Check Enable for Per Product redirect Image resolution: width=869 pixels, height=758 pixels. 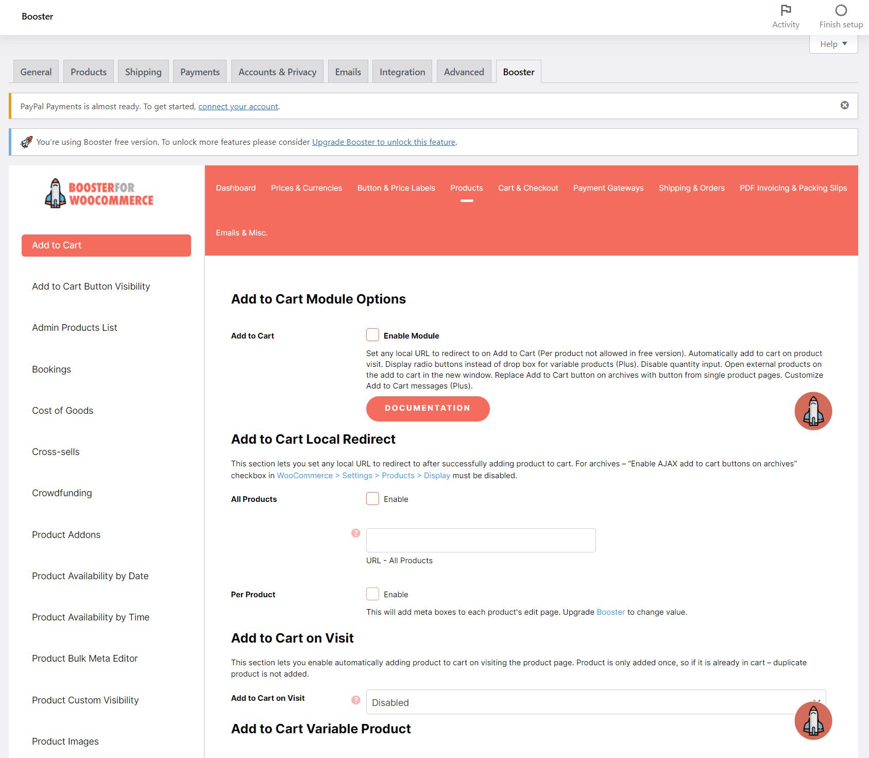pos(372,594)
